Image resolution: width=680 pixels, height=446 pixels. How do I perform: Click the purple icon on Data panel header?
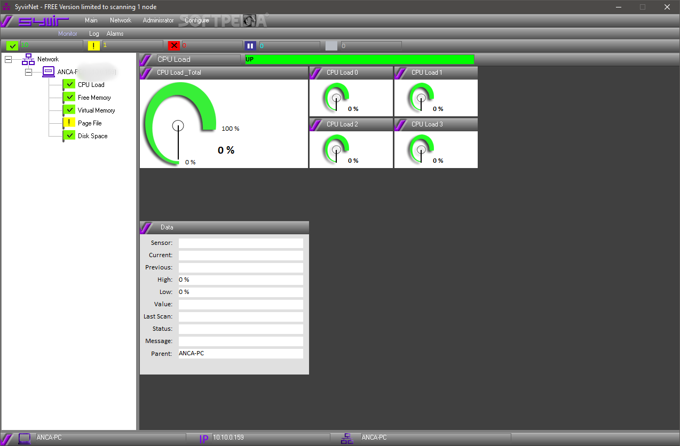coord(146,228)
